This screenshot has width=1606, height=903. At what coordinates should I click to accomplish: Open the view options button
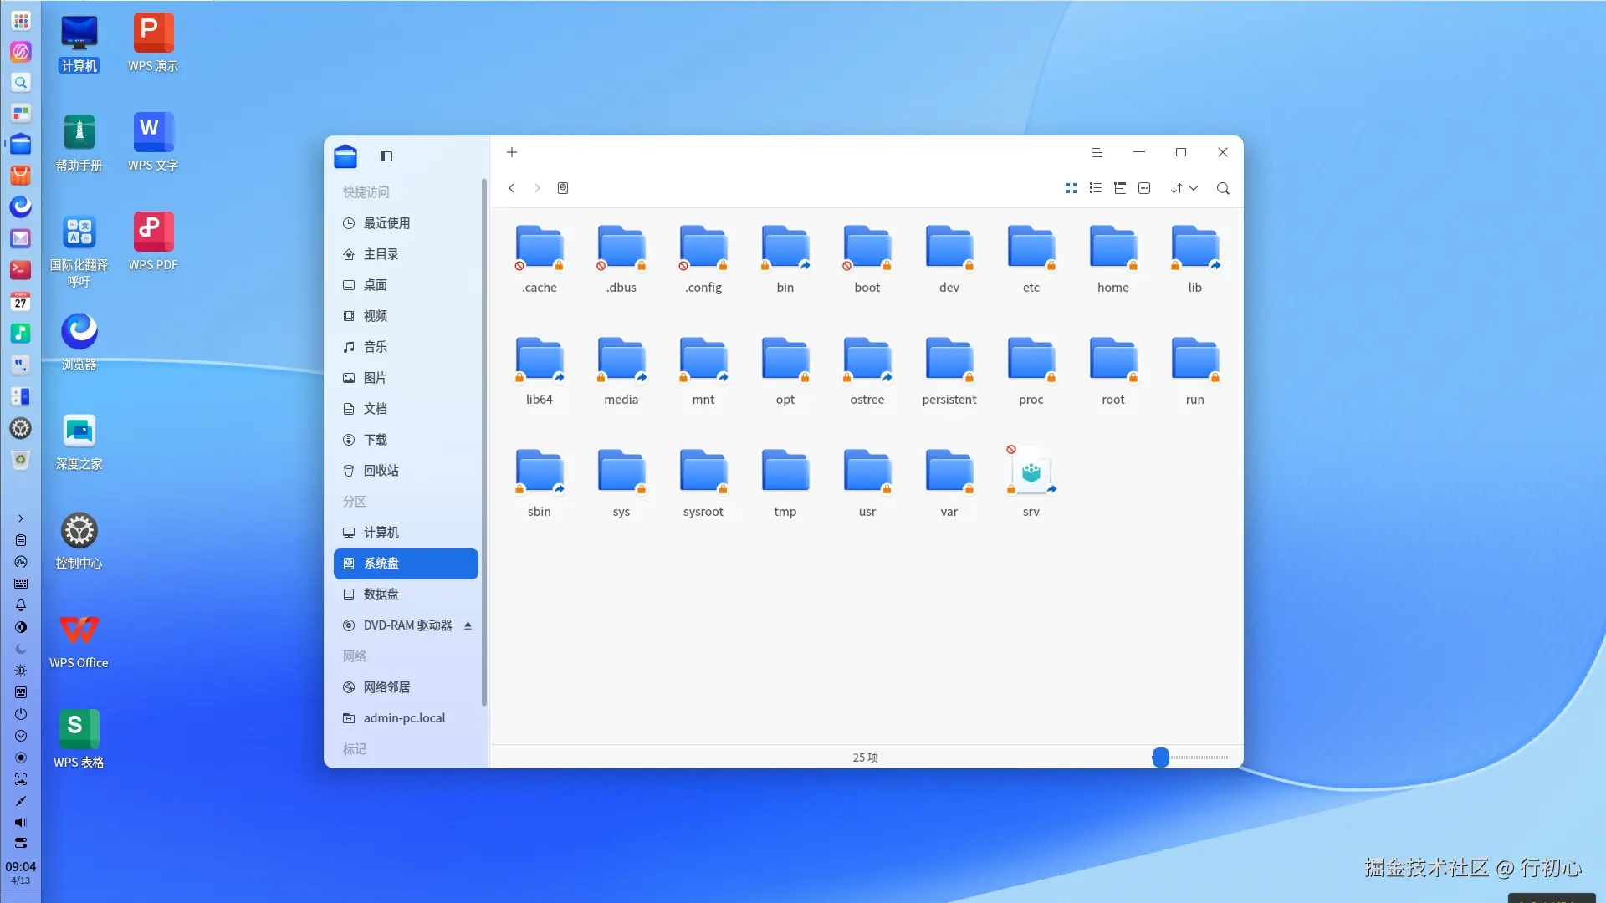(x=1144, y=188)
